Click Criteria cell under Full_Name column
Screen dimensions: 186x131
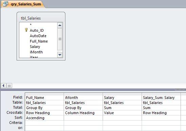(x=44, y=123)
